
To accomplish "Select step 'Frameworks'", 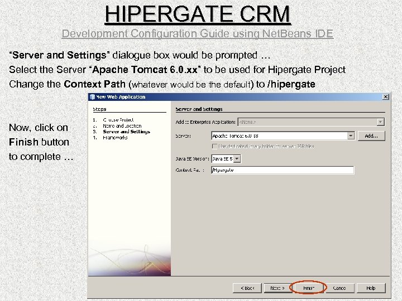I will click(115, 138).
